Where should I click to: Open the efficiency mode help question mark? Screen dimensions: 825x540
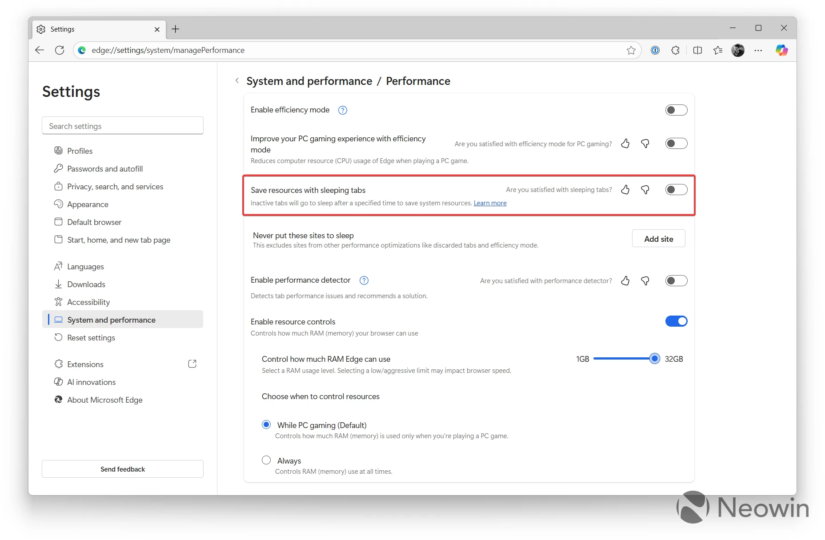[x=342, y=110]
